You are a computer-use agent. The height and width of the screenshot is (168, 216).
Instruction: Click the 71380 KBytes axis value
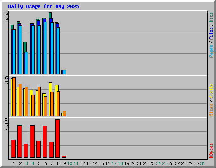pos(6,125)
